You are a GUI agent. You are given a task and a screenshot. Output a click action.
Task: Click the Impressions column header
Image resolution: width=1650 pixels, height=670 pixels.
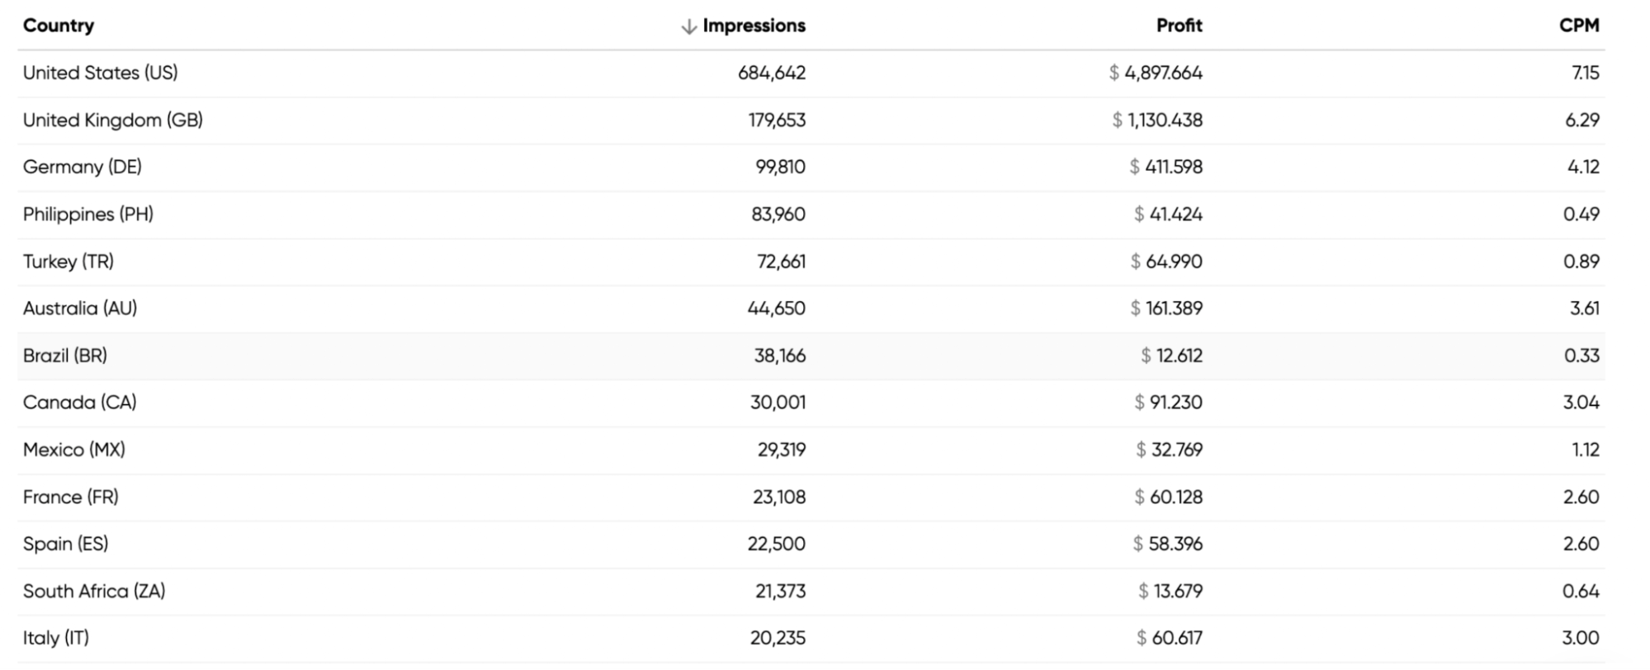pyautogui.click(x=754, y=26)
